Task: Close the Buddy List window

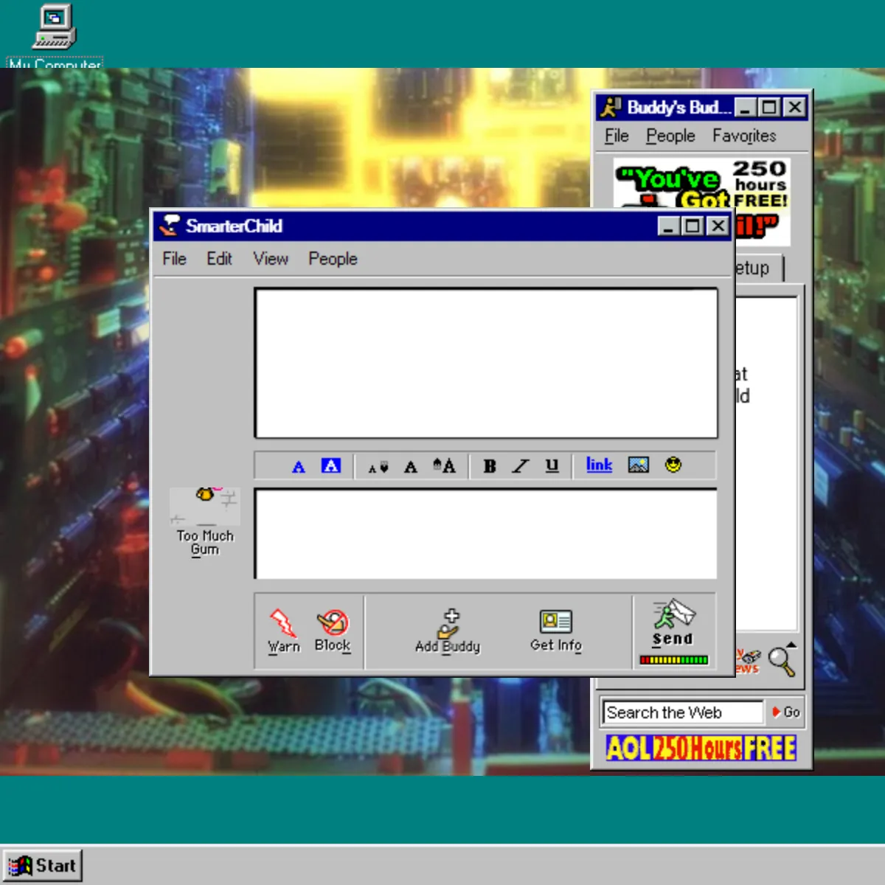Action: [x=795, y=108]
